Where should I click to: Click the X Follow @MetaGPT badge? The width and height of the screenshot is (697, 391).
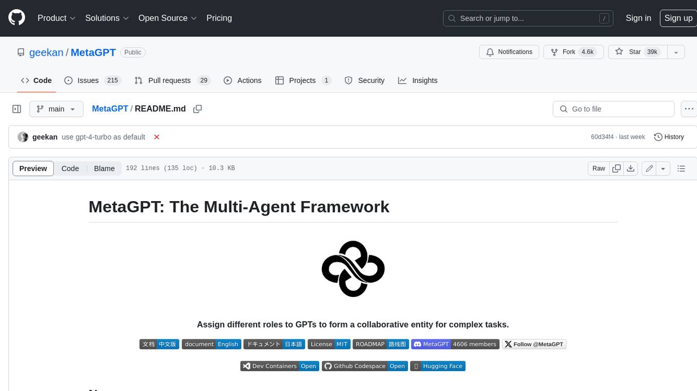pyautogui.click(x=534, y=344)
